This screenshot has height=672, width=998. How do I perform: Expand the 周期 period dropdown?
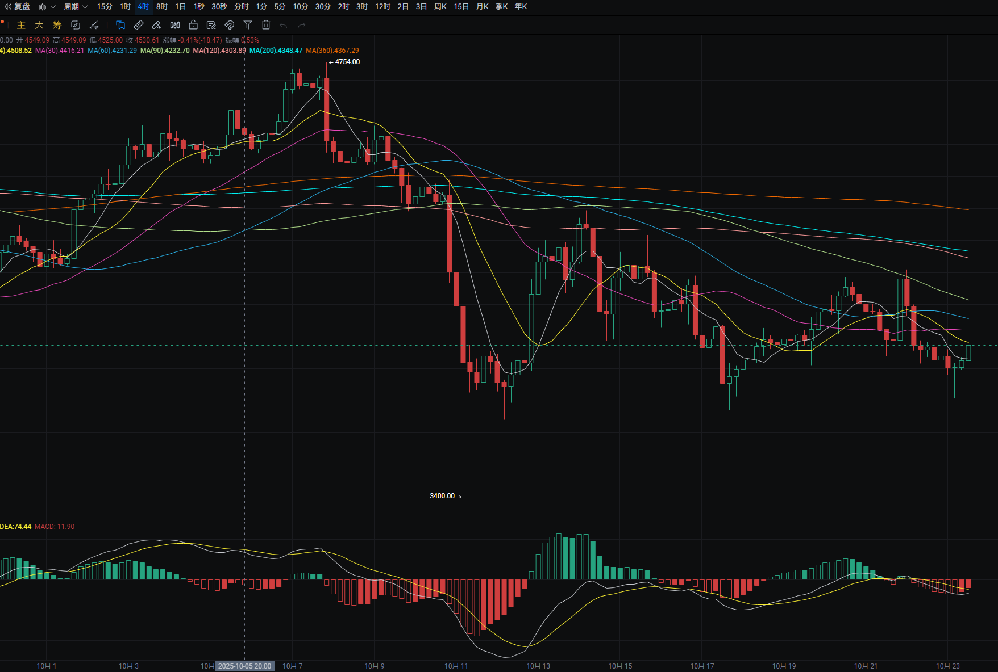coord(75,7)
